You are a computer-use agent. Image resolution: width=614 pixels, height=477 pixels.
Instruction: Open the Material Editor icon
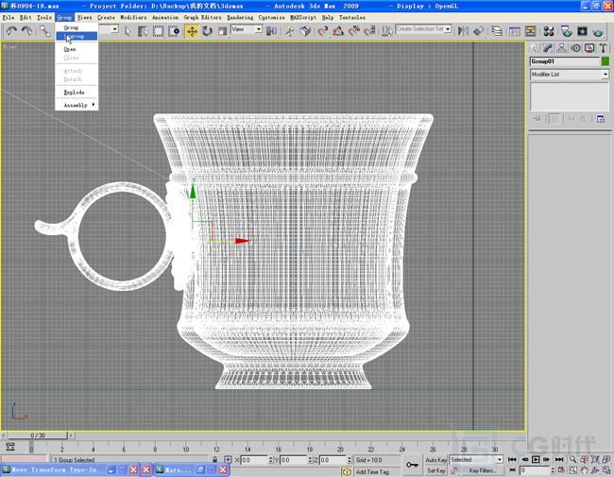(x=549, y=31)
